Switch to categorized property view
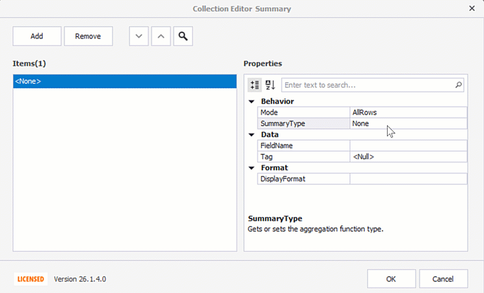484x293 pixels. click(255, 85)
